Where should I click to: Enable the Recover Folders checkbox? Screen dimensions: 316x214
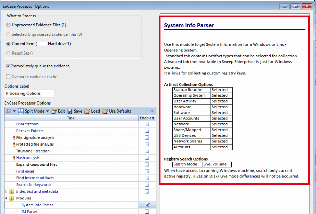(147, 131)
